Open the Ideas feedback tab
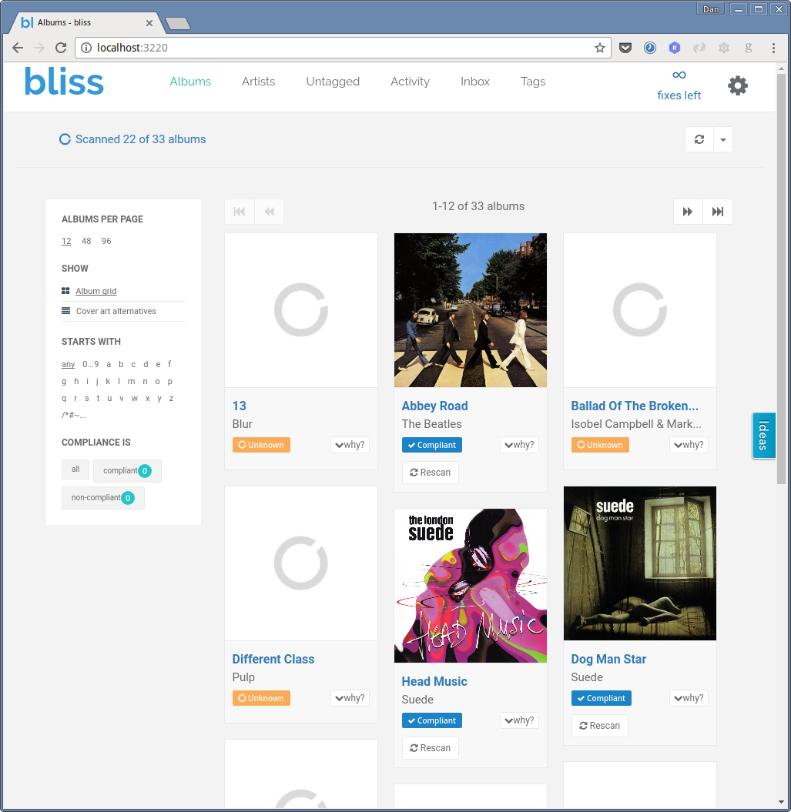This screenshot has width=791, height=812. (763, 436)
